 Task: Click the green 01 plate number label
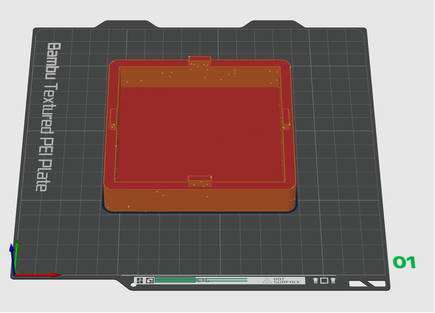[404, 263]
